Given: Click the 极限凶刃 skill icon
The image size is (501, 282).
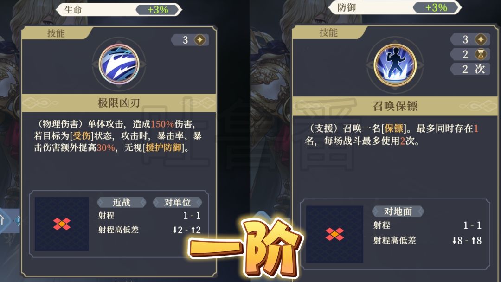Looking at the screenshot, I should [x=119, y=64].
